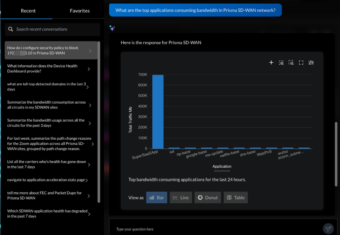Expand the chart to fullscreen view
340x235 pixels.
301,63
